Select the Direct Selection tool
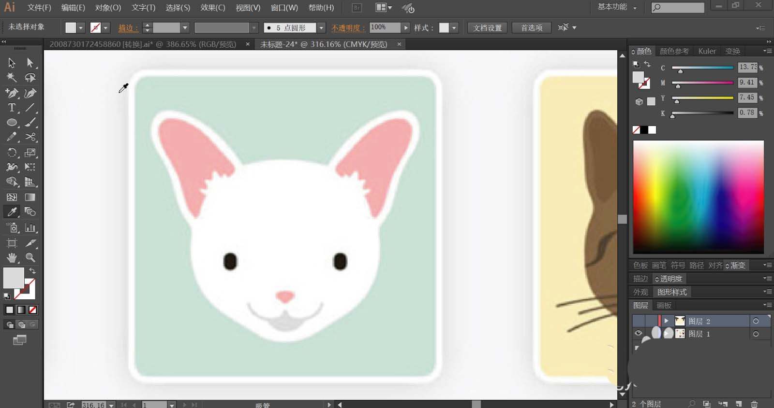The width and height of the screenshot is (774, 408). [x=30, y=63]
